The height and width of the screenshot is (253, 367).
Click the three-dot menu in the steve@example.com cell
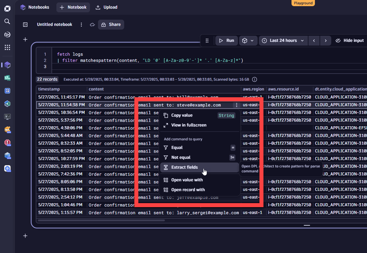click(x=236, y=105)
